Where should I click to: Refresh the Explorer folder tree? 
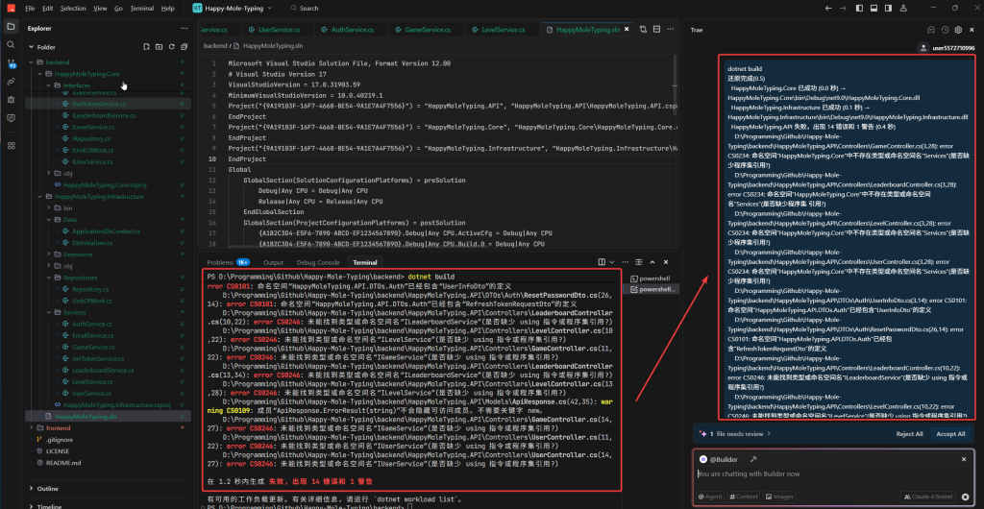(x=171, y=47)
